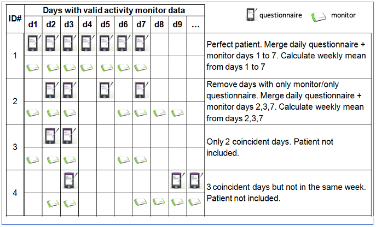Click the d8 column header
Image resolution: width=376 pixels, height=227 pixels.
pos(159,24)
